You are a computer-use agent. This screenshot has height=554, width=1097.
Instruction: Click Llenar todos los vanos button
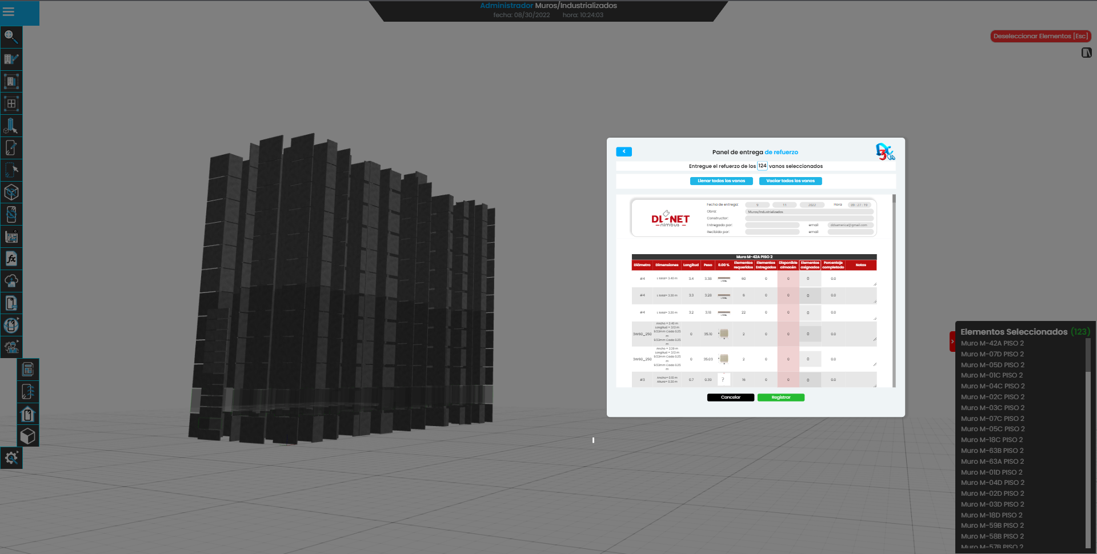coord(721,181)
